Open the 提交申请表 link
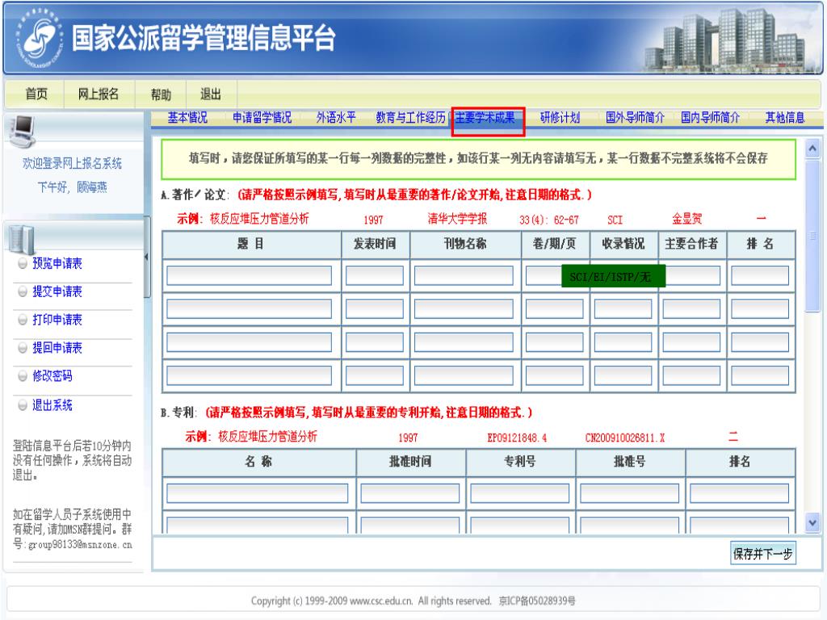This screenshot has width=827, height=620. tap(57, 291)
